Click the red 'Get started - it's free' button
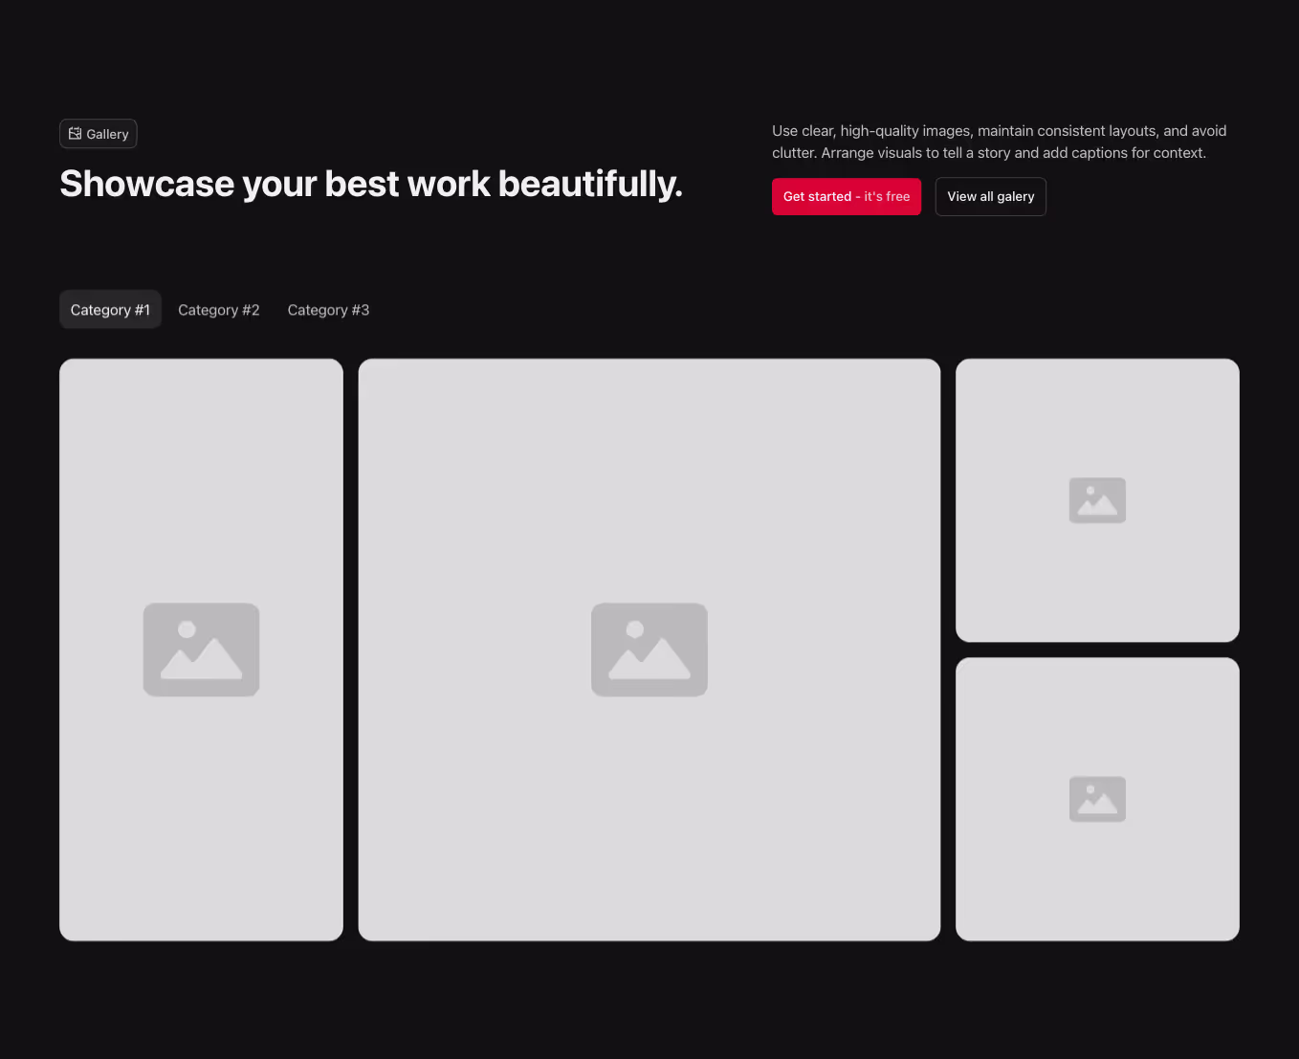1299x1059 pixels. [x=846, y=196]
